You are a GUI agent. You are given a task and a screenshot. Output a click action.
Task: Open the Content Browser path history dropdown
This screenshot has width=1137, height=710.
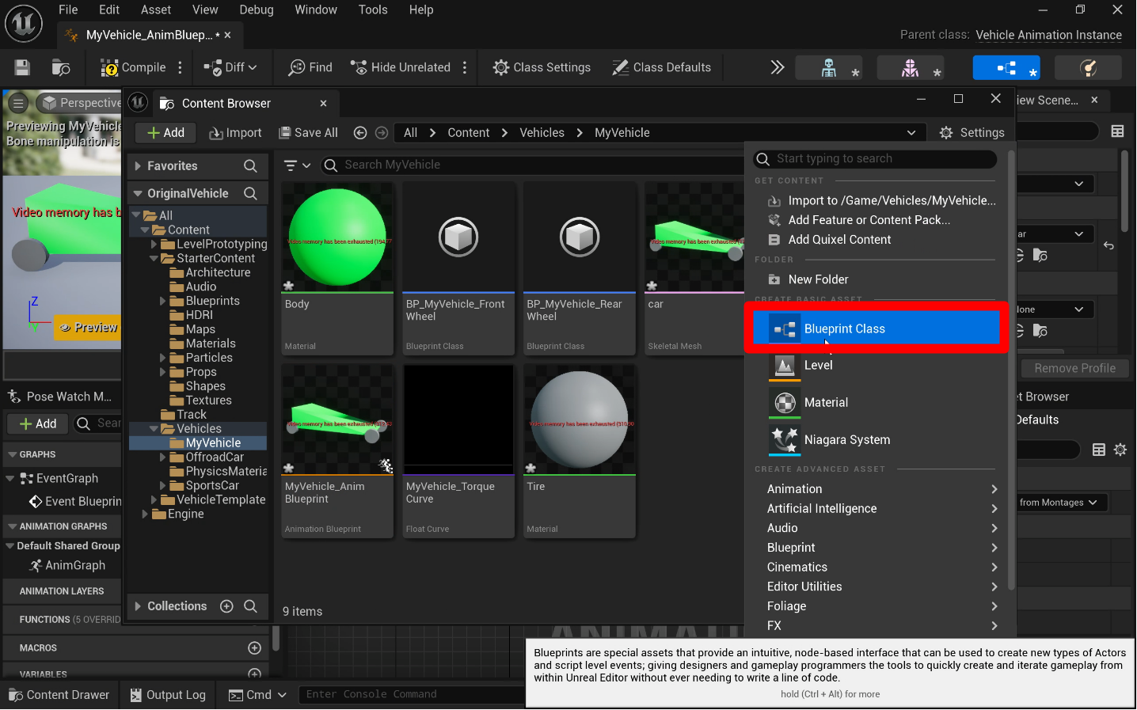[911, 133]
